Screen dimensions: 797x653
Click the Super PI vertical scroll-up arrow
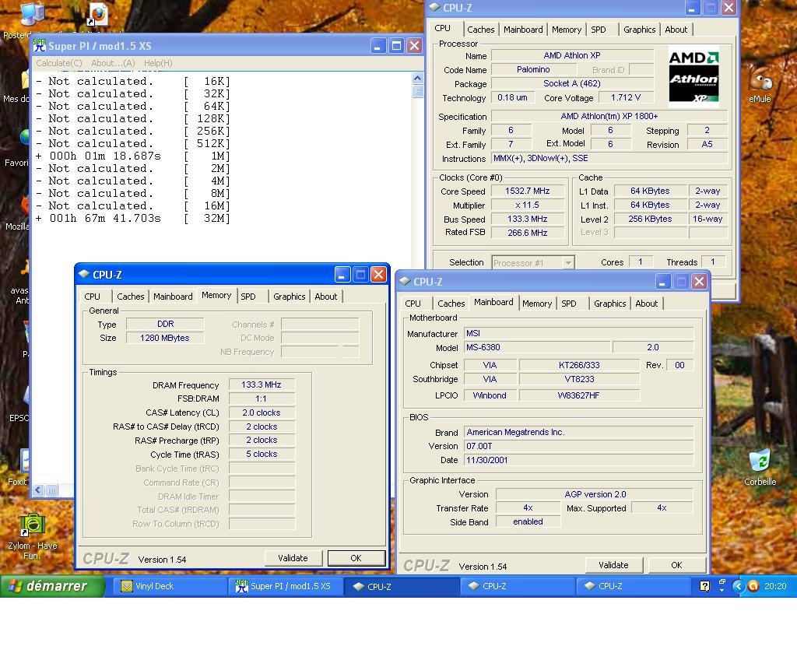click(x=417, y=79)
